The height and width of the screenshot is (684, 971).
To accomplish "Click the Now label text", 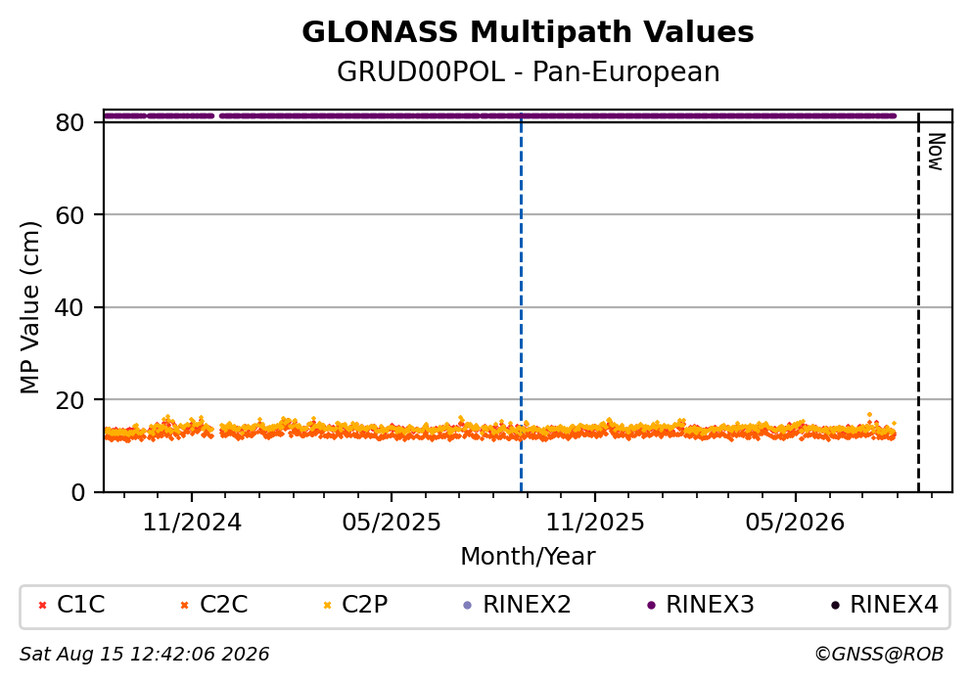I will 936,152.
